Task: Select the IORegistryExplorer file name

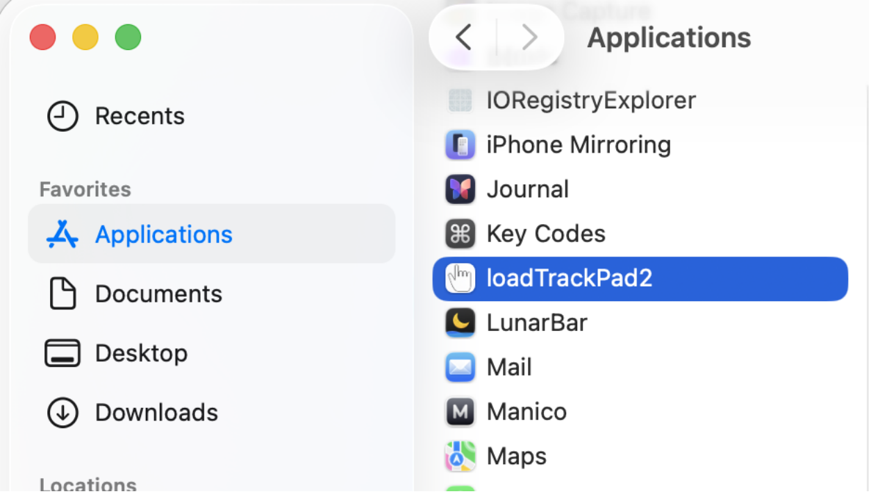Action: (591, 101)
